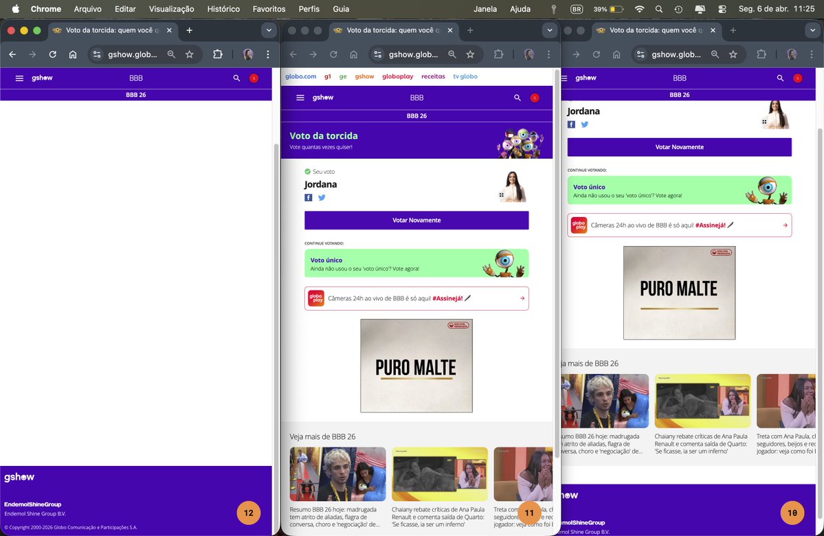824x536 pixels.
Task: Open Histórico menu
Action: (x=223, y=9)
